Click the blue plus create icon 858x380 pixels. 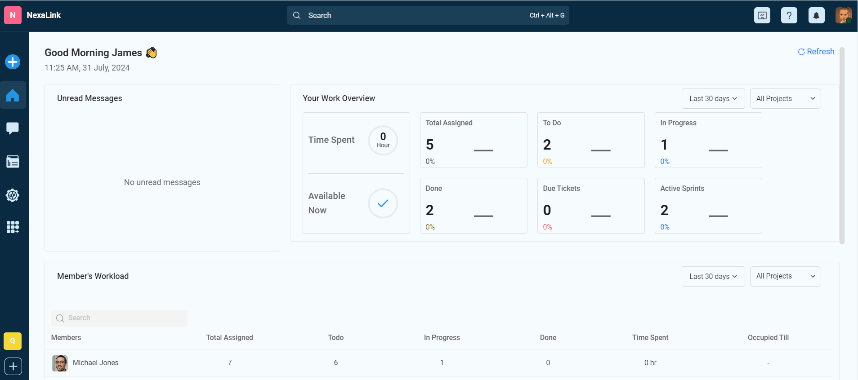13,62
